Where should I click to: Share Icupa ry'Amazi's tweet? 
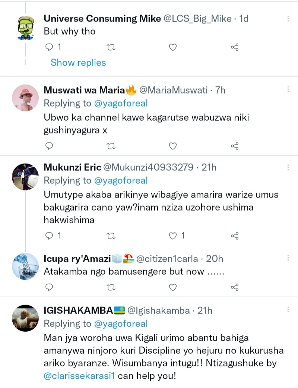234,287
